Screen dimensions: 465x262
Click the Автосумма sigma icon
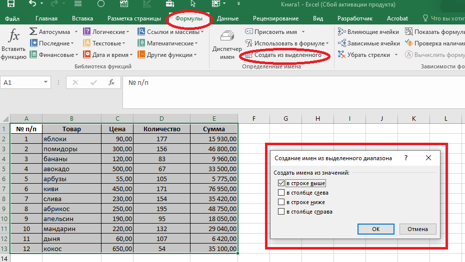33,31
